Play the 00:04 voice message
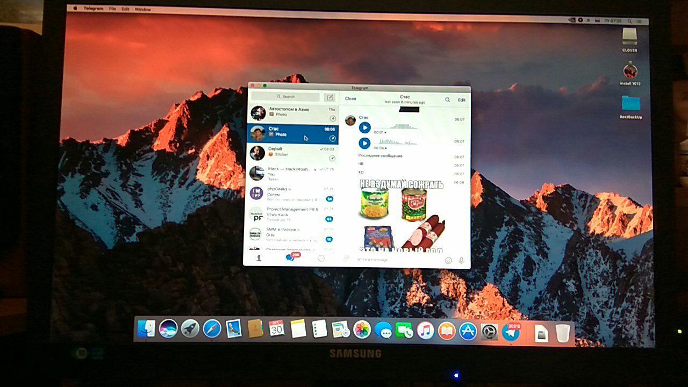Image resolution: width=688 pixels, height=387 pixels. (364, 144)
